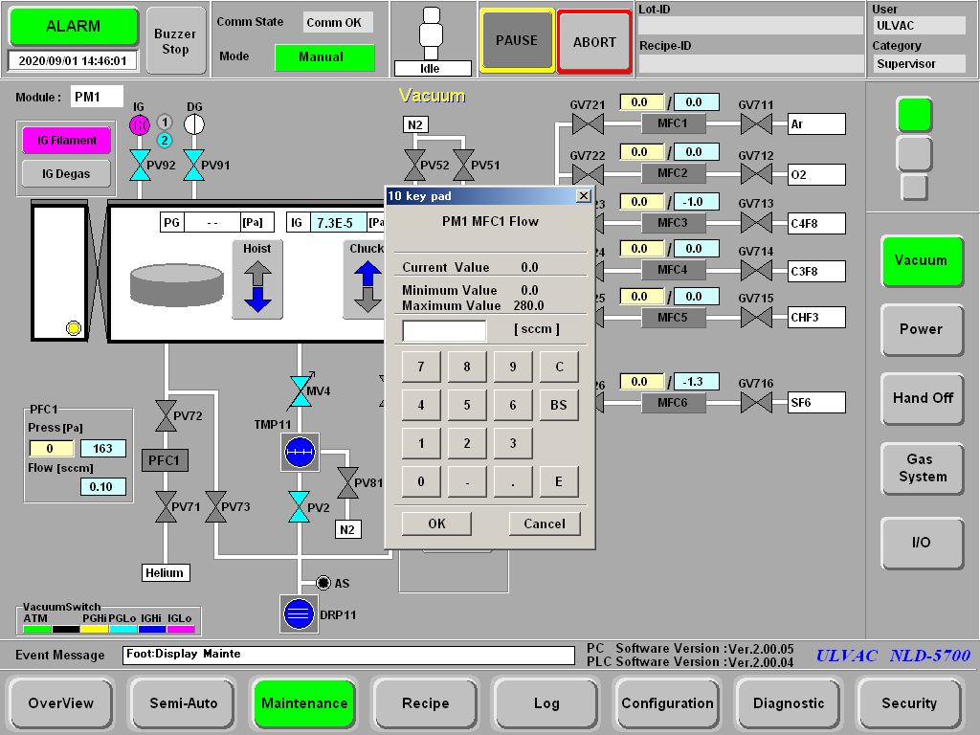
Task: Click the Lot-ID field
Action: 750,26
